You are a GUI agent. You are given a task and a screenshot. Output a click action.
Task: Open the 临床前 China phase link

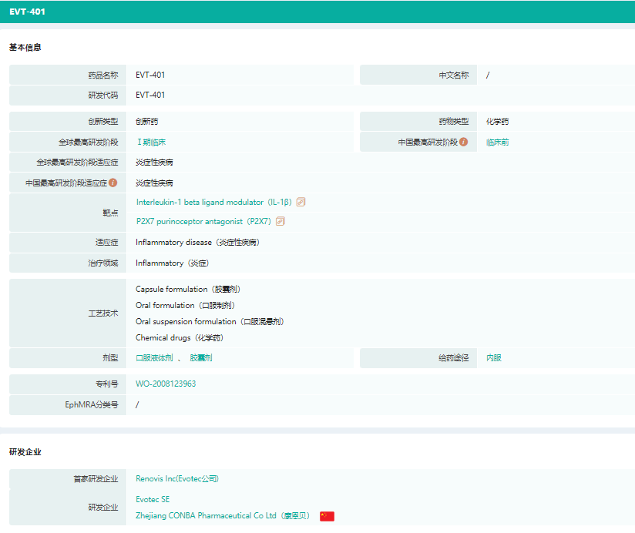click(497, 142)
